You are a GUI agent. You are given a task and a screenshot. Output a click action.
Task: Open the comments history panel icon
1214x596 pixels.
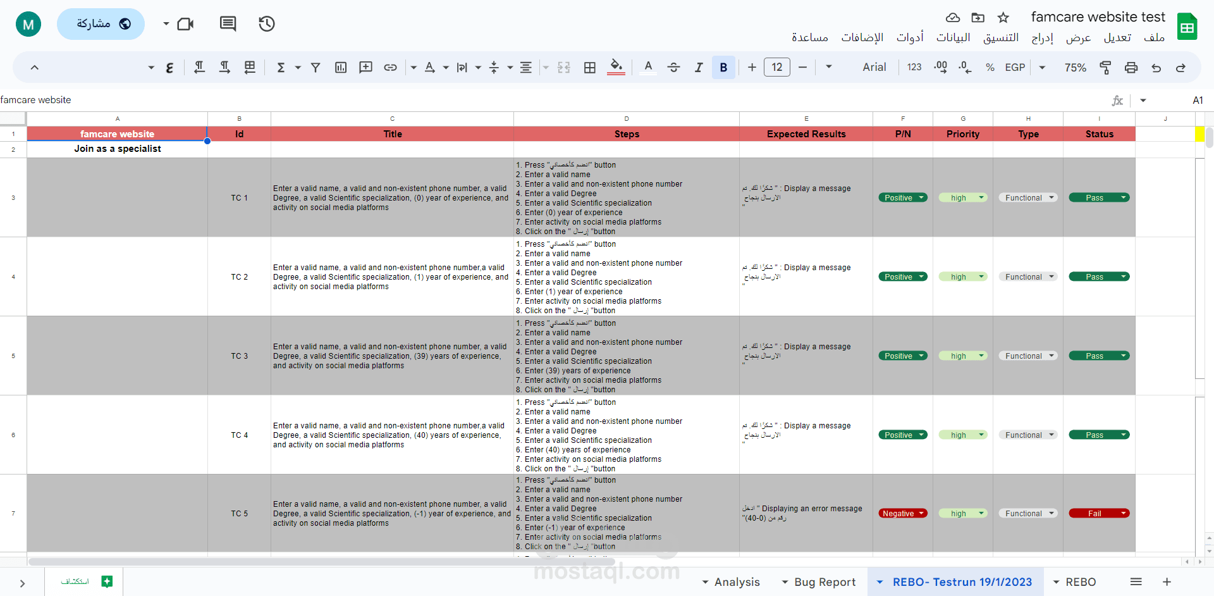pyautogui.click(x=228, y=24)
